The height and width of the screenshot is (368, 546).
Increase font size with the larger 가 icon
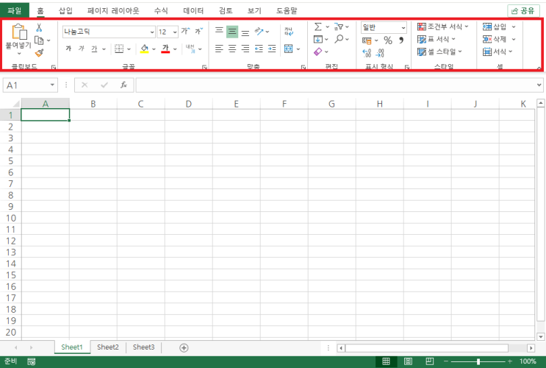click(185, 31)
